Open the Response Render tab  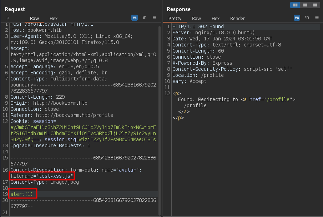[237, 18]
